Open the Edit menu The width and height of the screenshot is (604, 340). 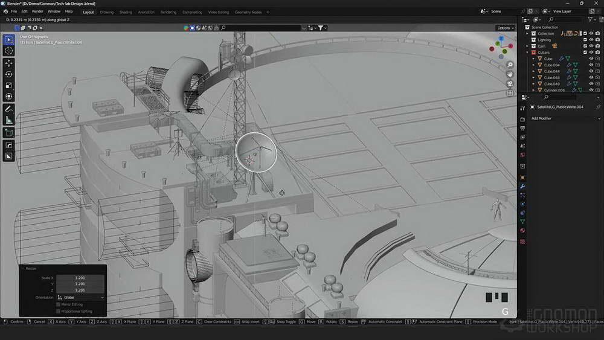point(24,11)
